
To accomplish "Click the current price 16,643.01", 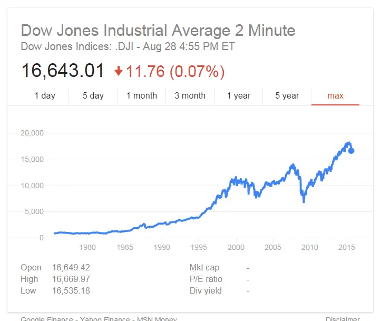I will tap(63, 71).
